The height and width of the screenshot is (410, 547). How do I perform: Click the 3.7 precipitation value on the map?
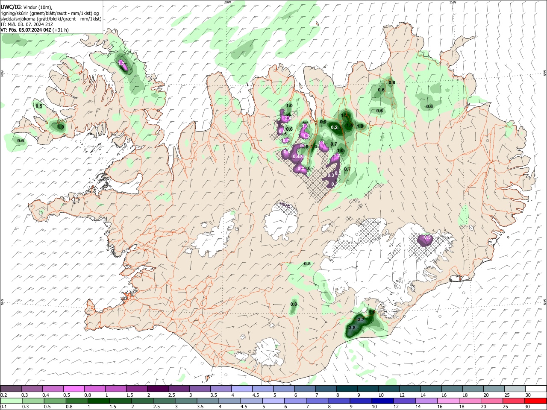coord(361,319)
